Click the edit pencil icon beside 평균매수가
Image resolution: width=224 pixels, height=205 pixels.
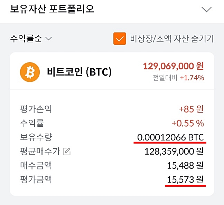(67, 151)
